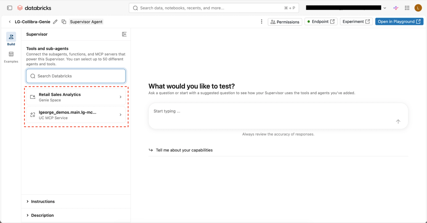This screenshot has height=223, width=427.
Task: Click the UC MCP Service icon
Action: [33, 115]
